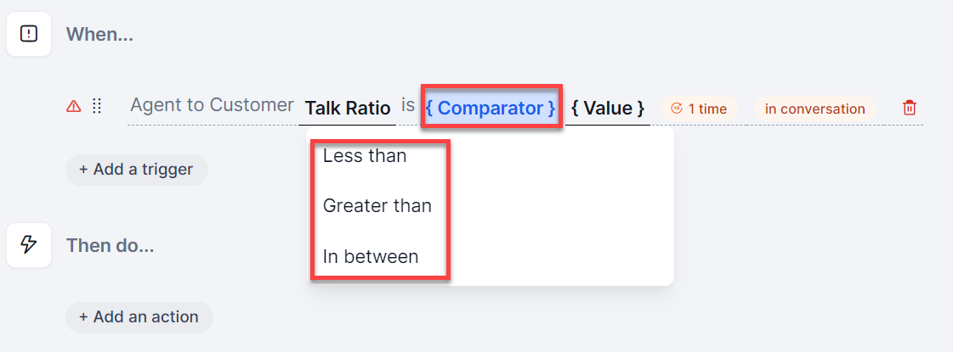Click the word is before Comparator
Image resolution: width=953 pixels, height=352 pixels.
tap(408, 105)
